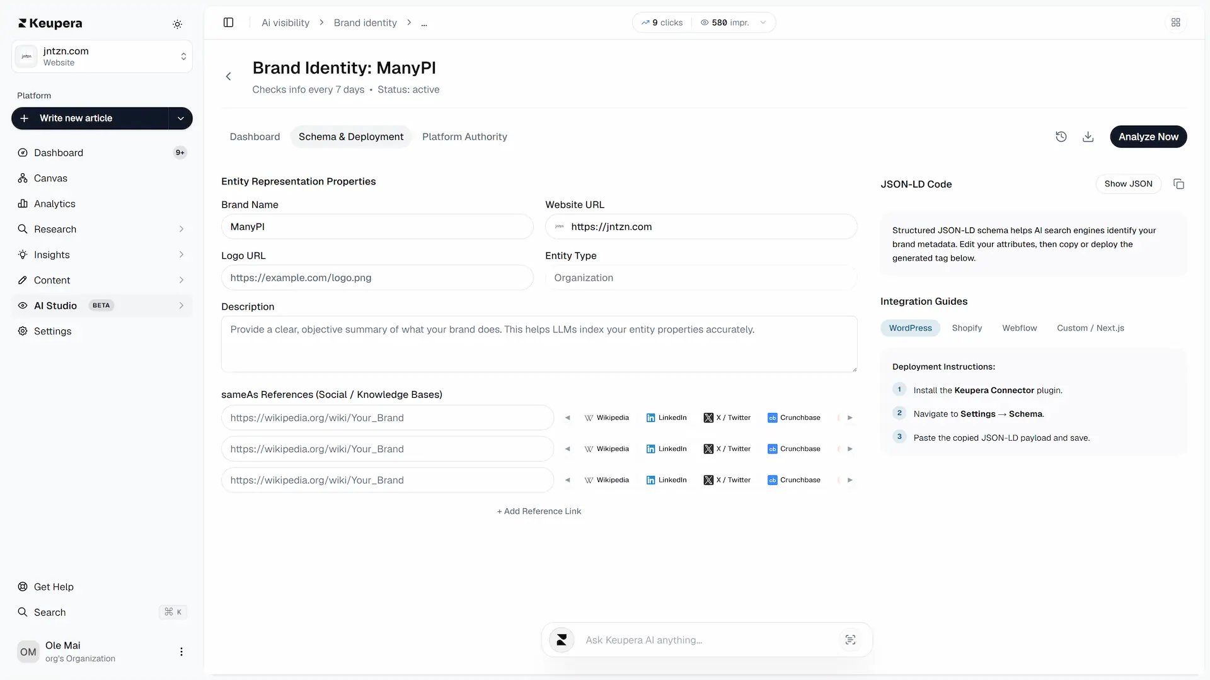Click the Logo URL field
The image size is (1210, 680).
click(377, 278)
